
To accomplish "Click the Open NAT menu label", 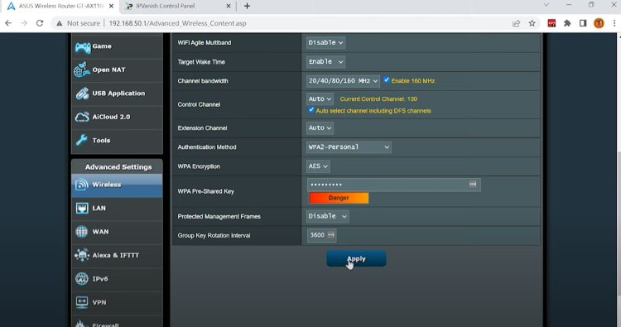I will (109, 70).
